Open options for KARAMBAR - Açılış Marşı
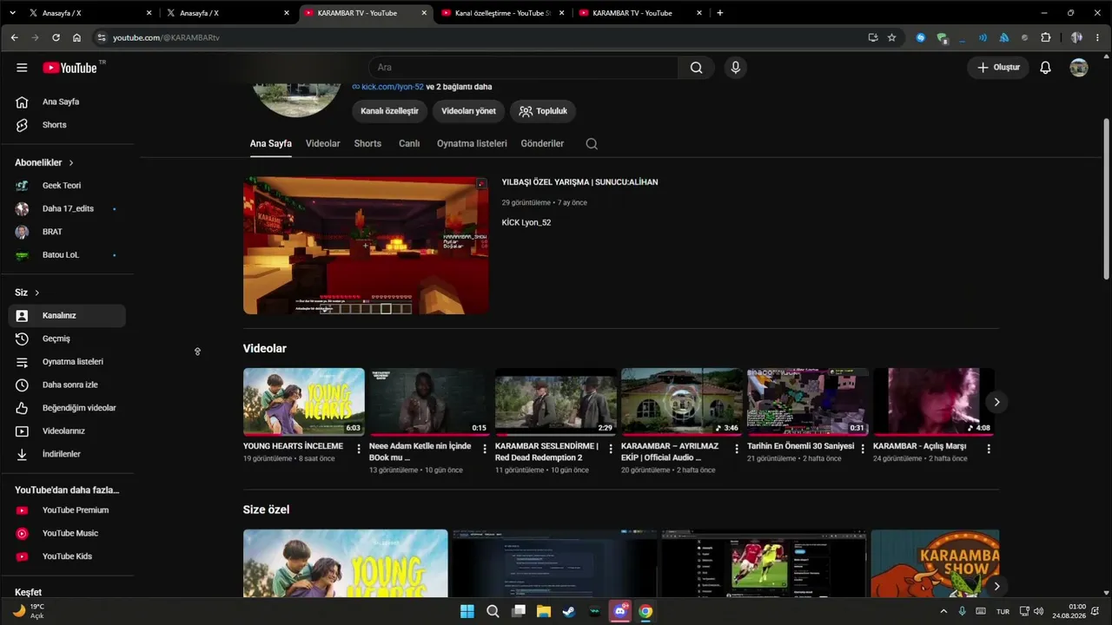Image resolution: width=1112 pixels, height=625 pixels. [x=989, y=449]
